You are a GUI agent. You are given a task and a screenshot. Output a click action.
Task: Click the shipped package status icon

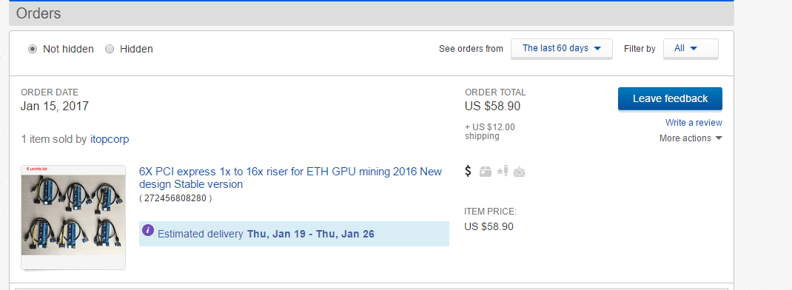(x=486, y=172)
